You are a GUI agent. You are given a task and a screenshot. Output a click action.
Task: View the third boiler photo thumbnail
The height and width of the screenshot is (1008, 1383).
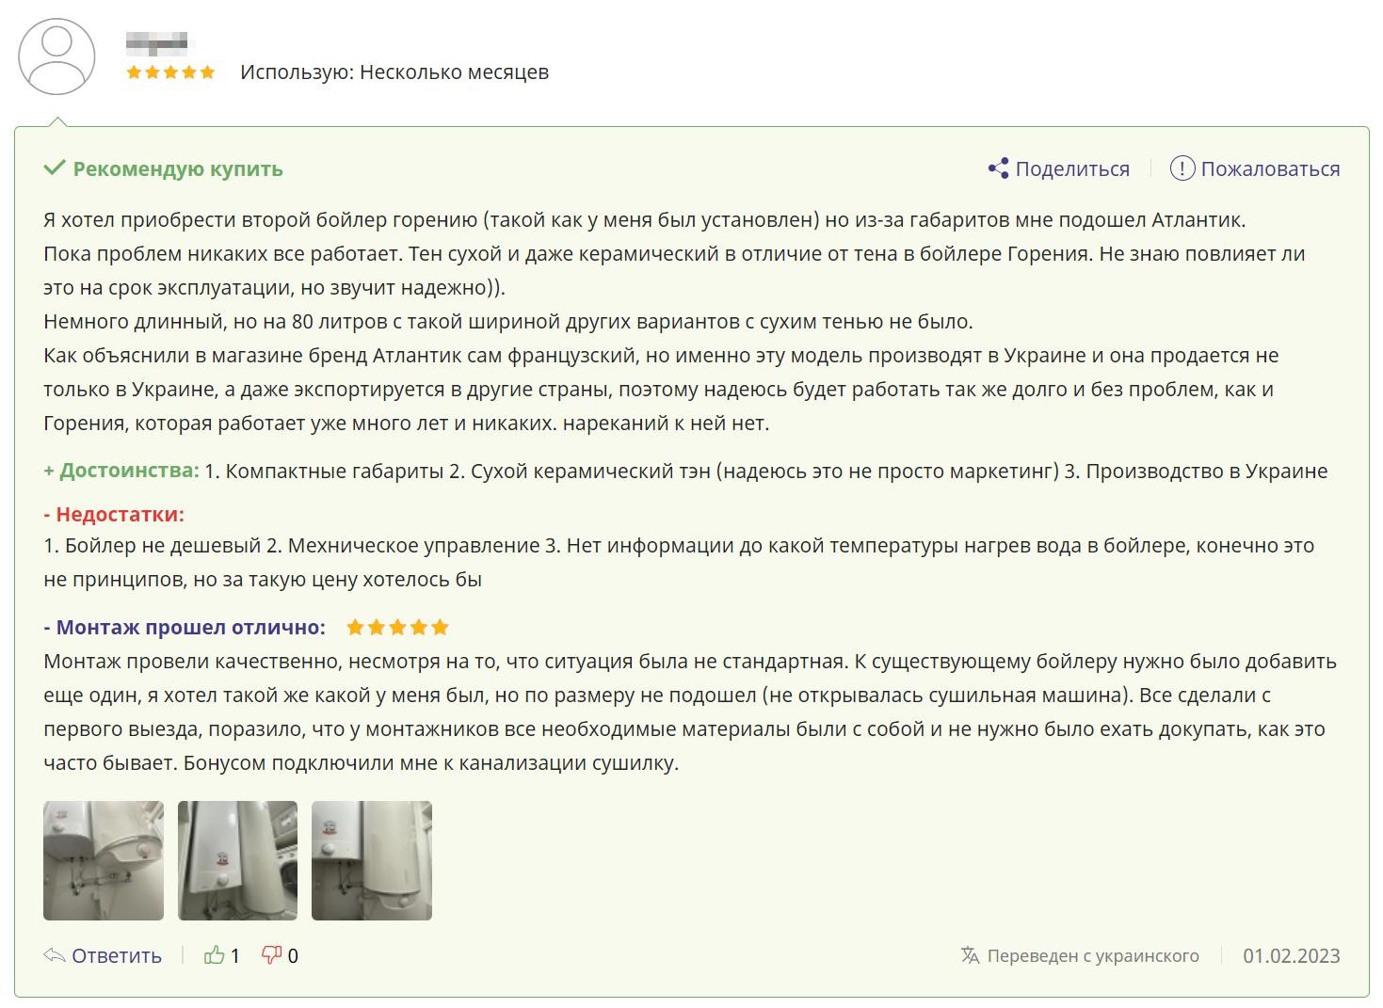point(372,860)
